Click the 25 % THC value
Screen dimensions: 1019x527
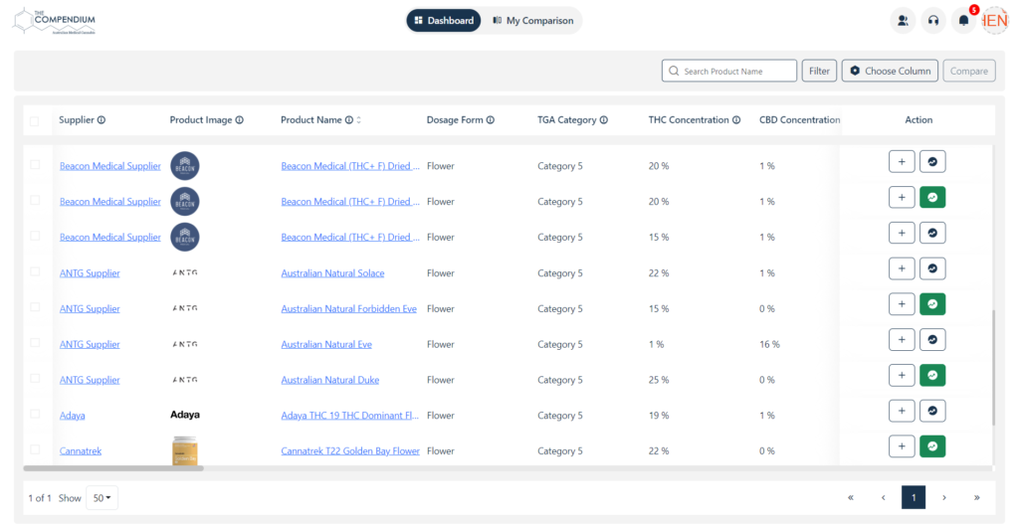coord(659,380)
